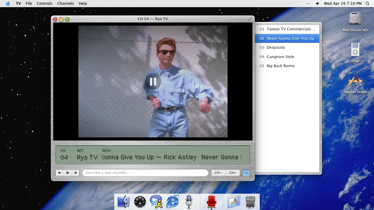Image resolution: width=374 pixels, height=210 pixels.
Task: Open the Applet Store desktop icon
Action: pyautogui.click(x=355, y=84)
